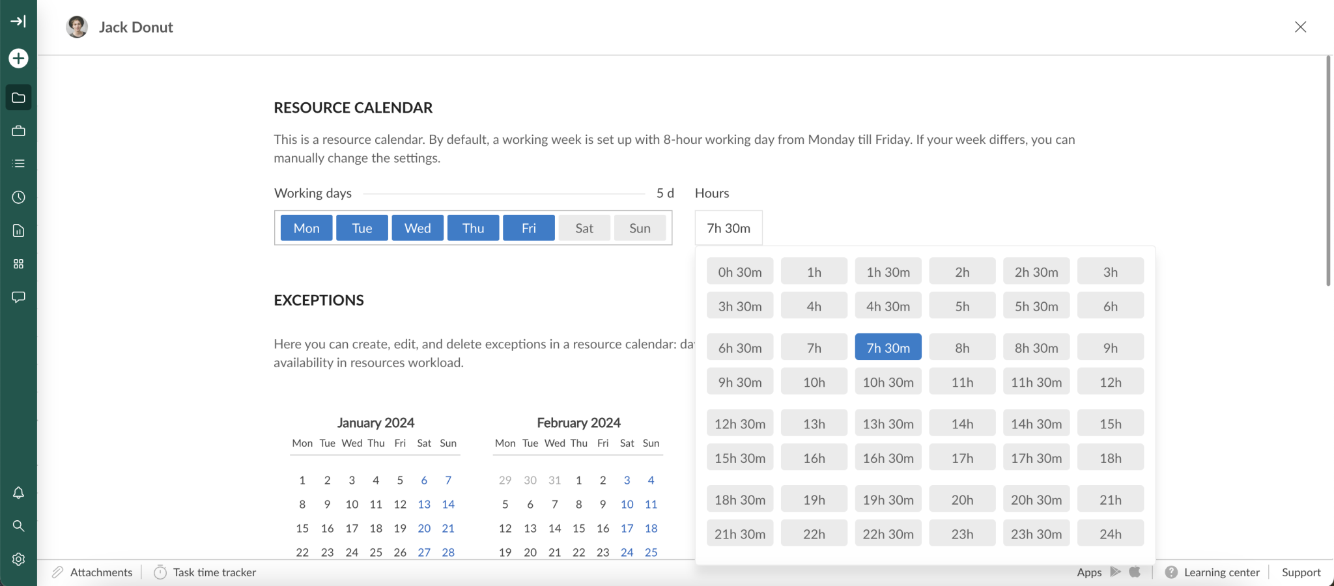1334x586 pixels.
Task: Click the vertical scrollbar on the right
Action: (x=1328, y=171)
